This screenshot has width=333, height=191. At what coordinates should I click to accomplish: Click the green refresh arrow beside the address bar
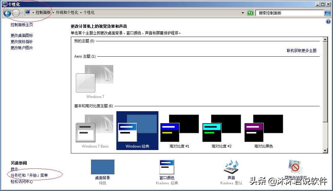pos(250,13)
